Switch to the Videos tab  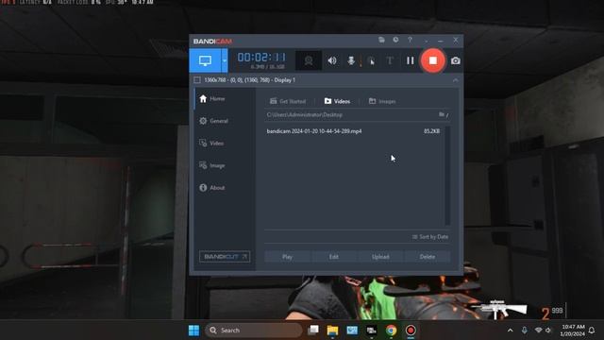337,101
